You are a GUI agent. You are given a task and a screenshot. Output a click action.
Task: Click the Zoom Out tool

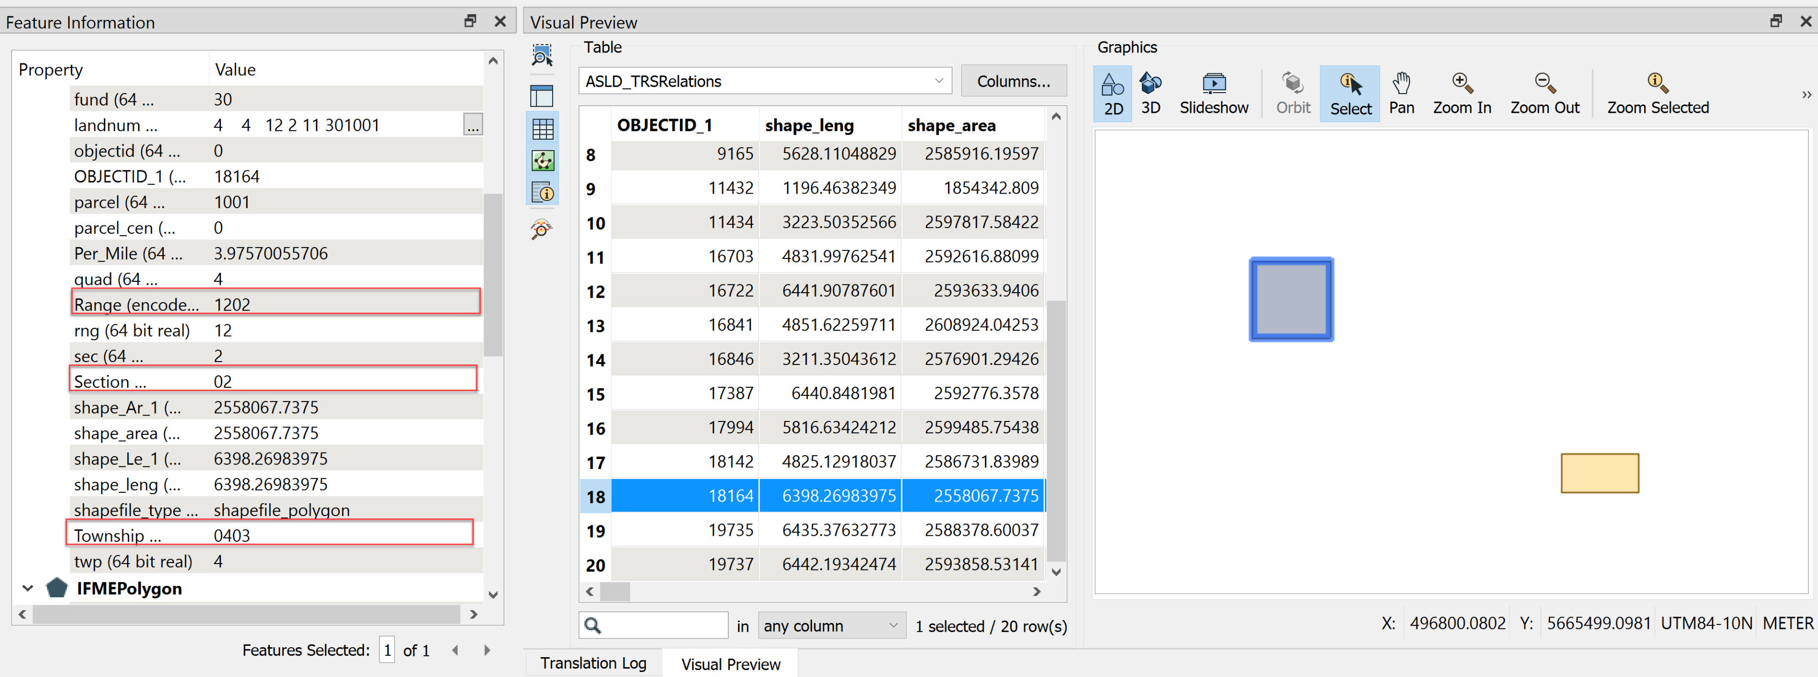pyautogui.click(x=1544, y=94)
